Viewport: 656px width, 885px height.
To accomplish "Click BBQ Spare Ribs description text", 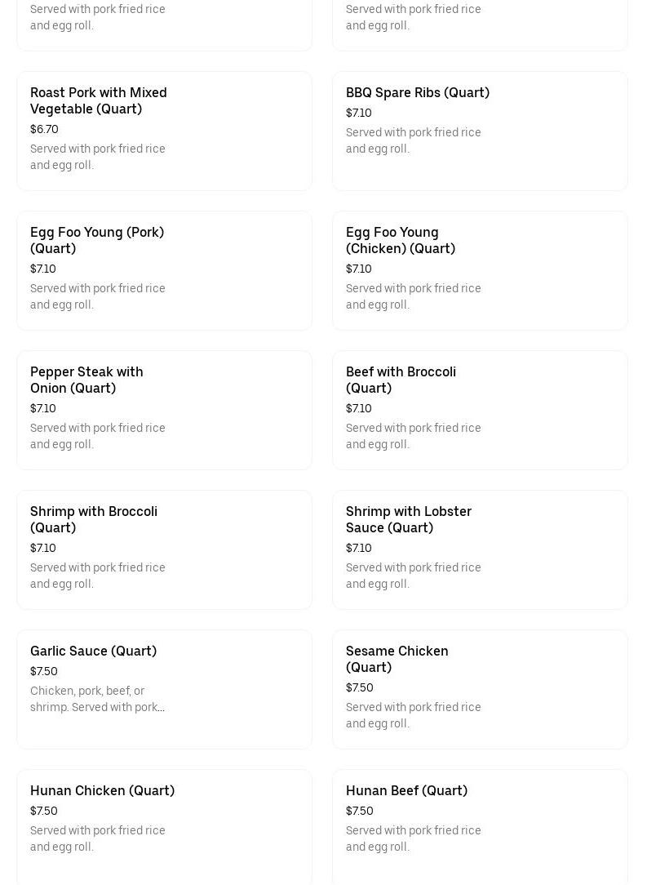I will 413,140.
